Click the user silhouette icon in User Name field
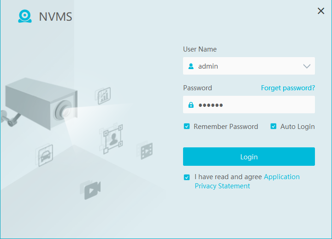This screenshot has width=332, height=239. [191, 66]
